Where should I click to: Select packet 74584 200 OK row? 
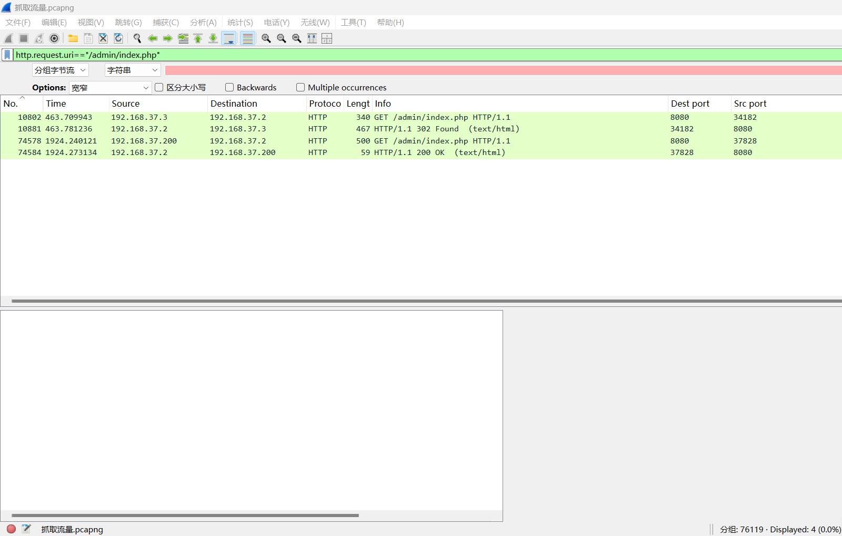coord(421,152)
